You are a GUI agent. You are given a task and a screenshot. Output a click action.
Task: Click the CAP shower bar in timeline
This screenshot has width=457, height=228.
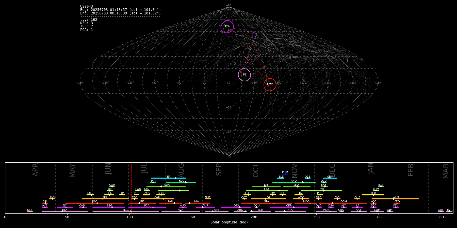tap(157, 199)
